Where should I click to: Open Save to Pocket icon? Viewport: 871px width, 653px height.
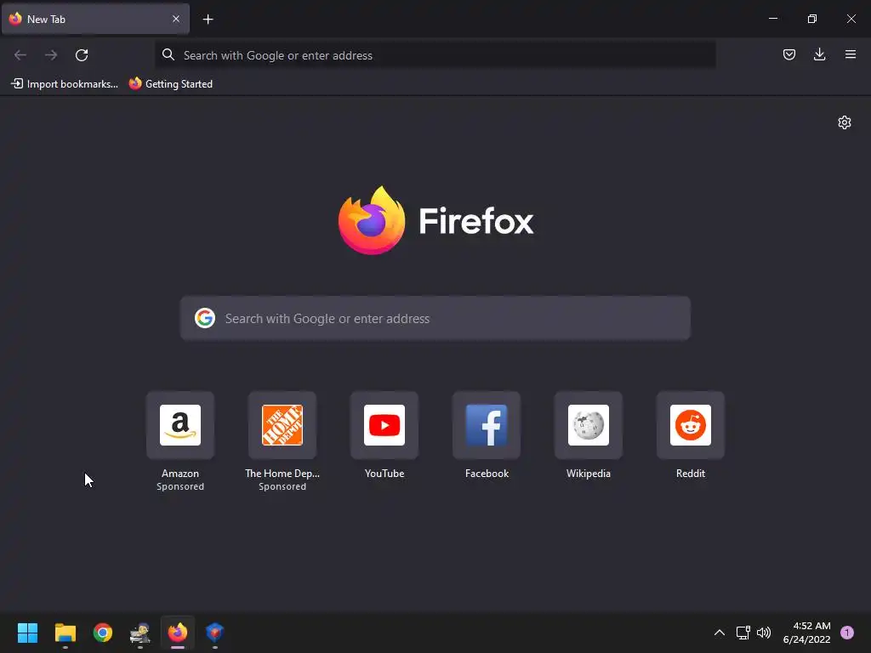[788, 54]
